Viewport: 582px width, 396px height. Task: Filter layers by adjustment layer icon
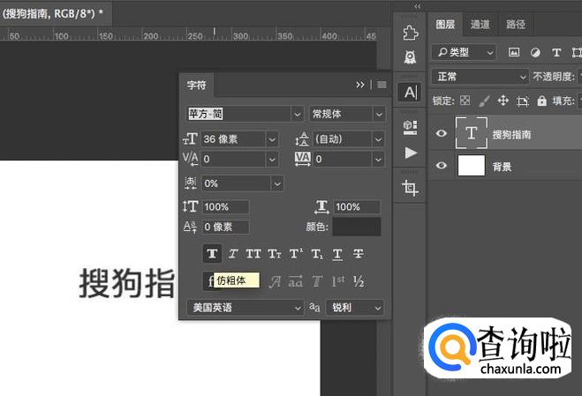click(x=535, y=53)
